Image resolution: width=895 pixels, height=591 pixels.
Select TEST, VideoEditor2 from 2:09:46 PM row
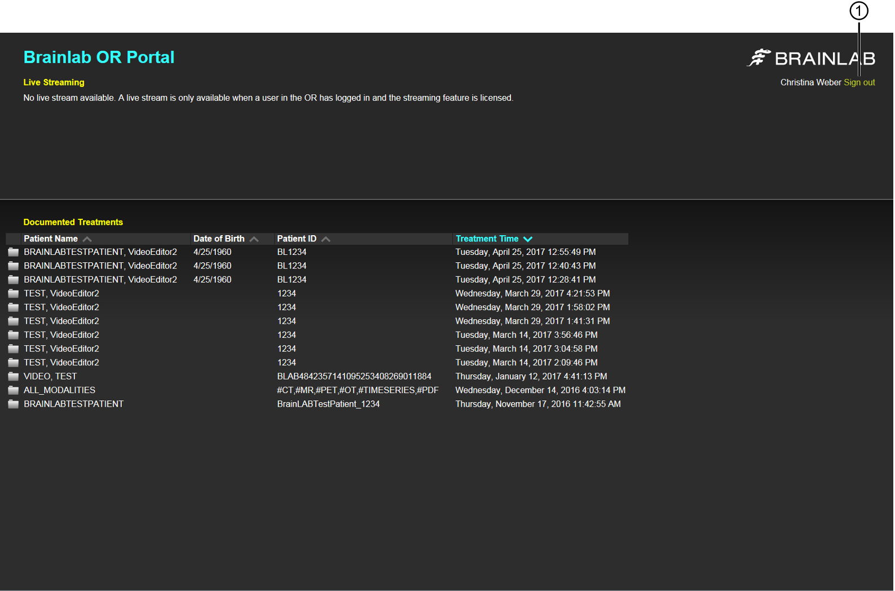pos(61,363)
